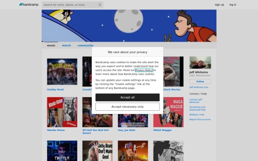
Task: Open the sunset cartoon character album cover
Action: [x=133, y=151]
